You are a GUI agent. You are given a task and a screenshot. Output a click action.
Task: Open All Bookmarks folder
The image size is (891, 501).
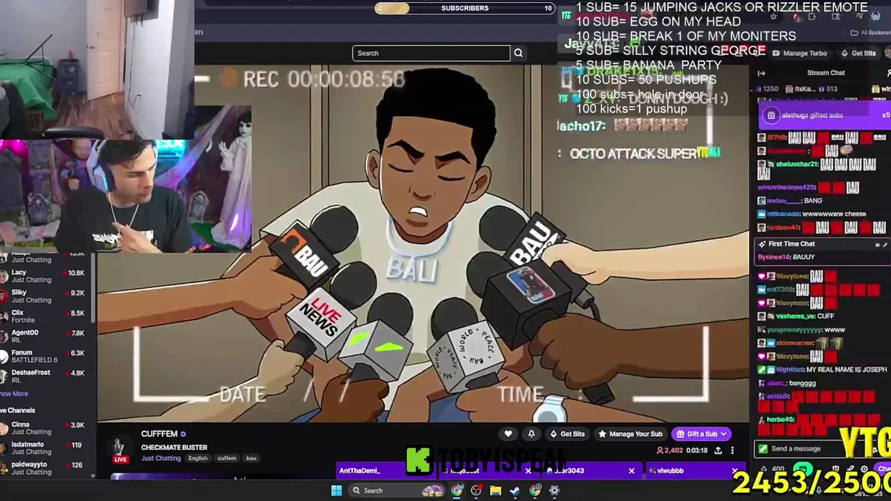(x=870, y=33)
